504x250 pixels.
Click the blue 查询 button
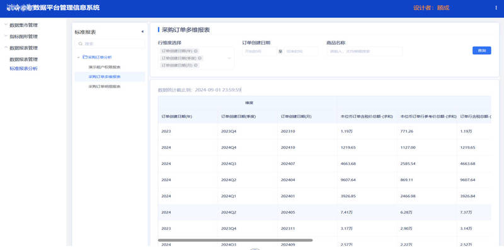481,50
